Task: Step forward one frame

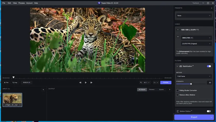Action: point(91,83)
